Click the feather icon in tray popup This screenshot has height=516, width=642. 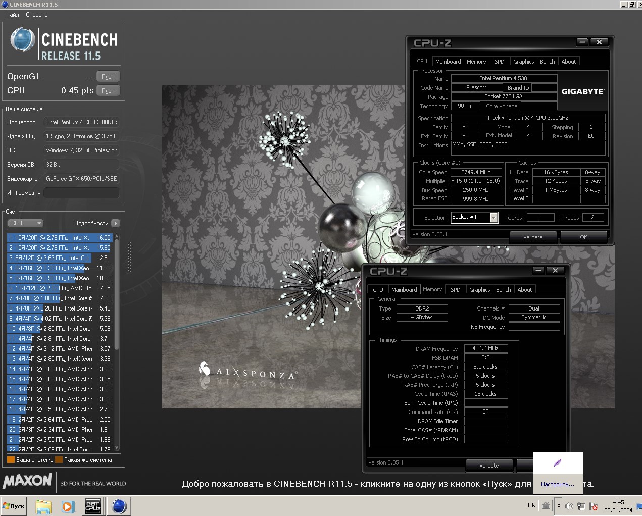558,463
